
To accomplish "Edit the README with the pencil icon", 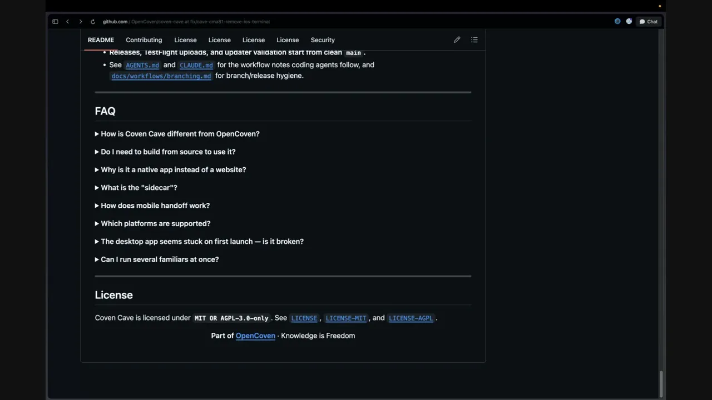I will point(457,40).
